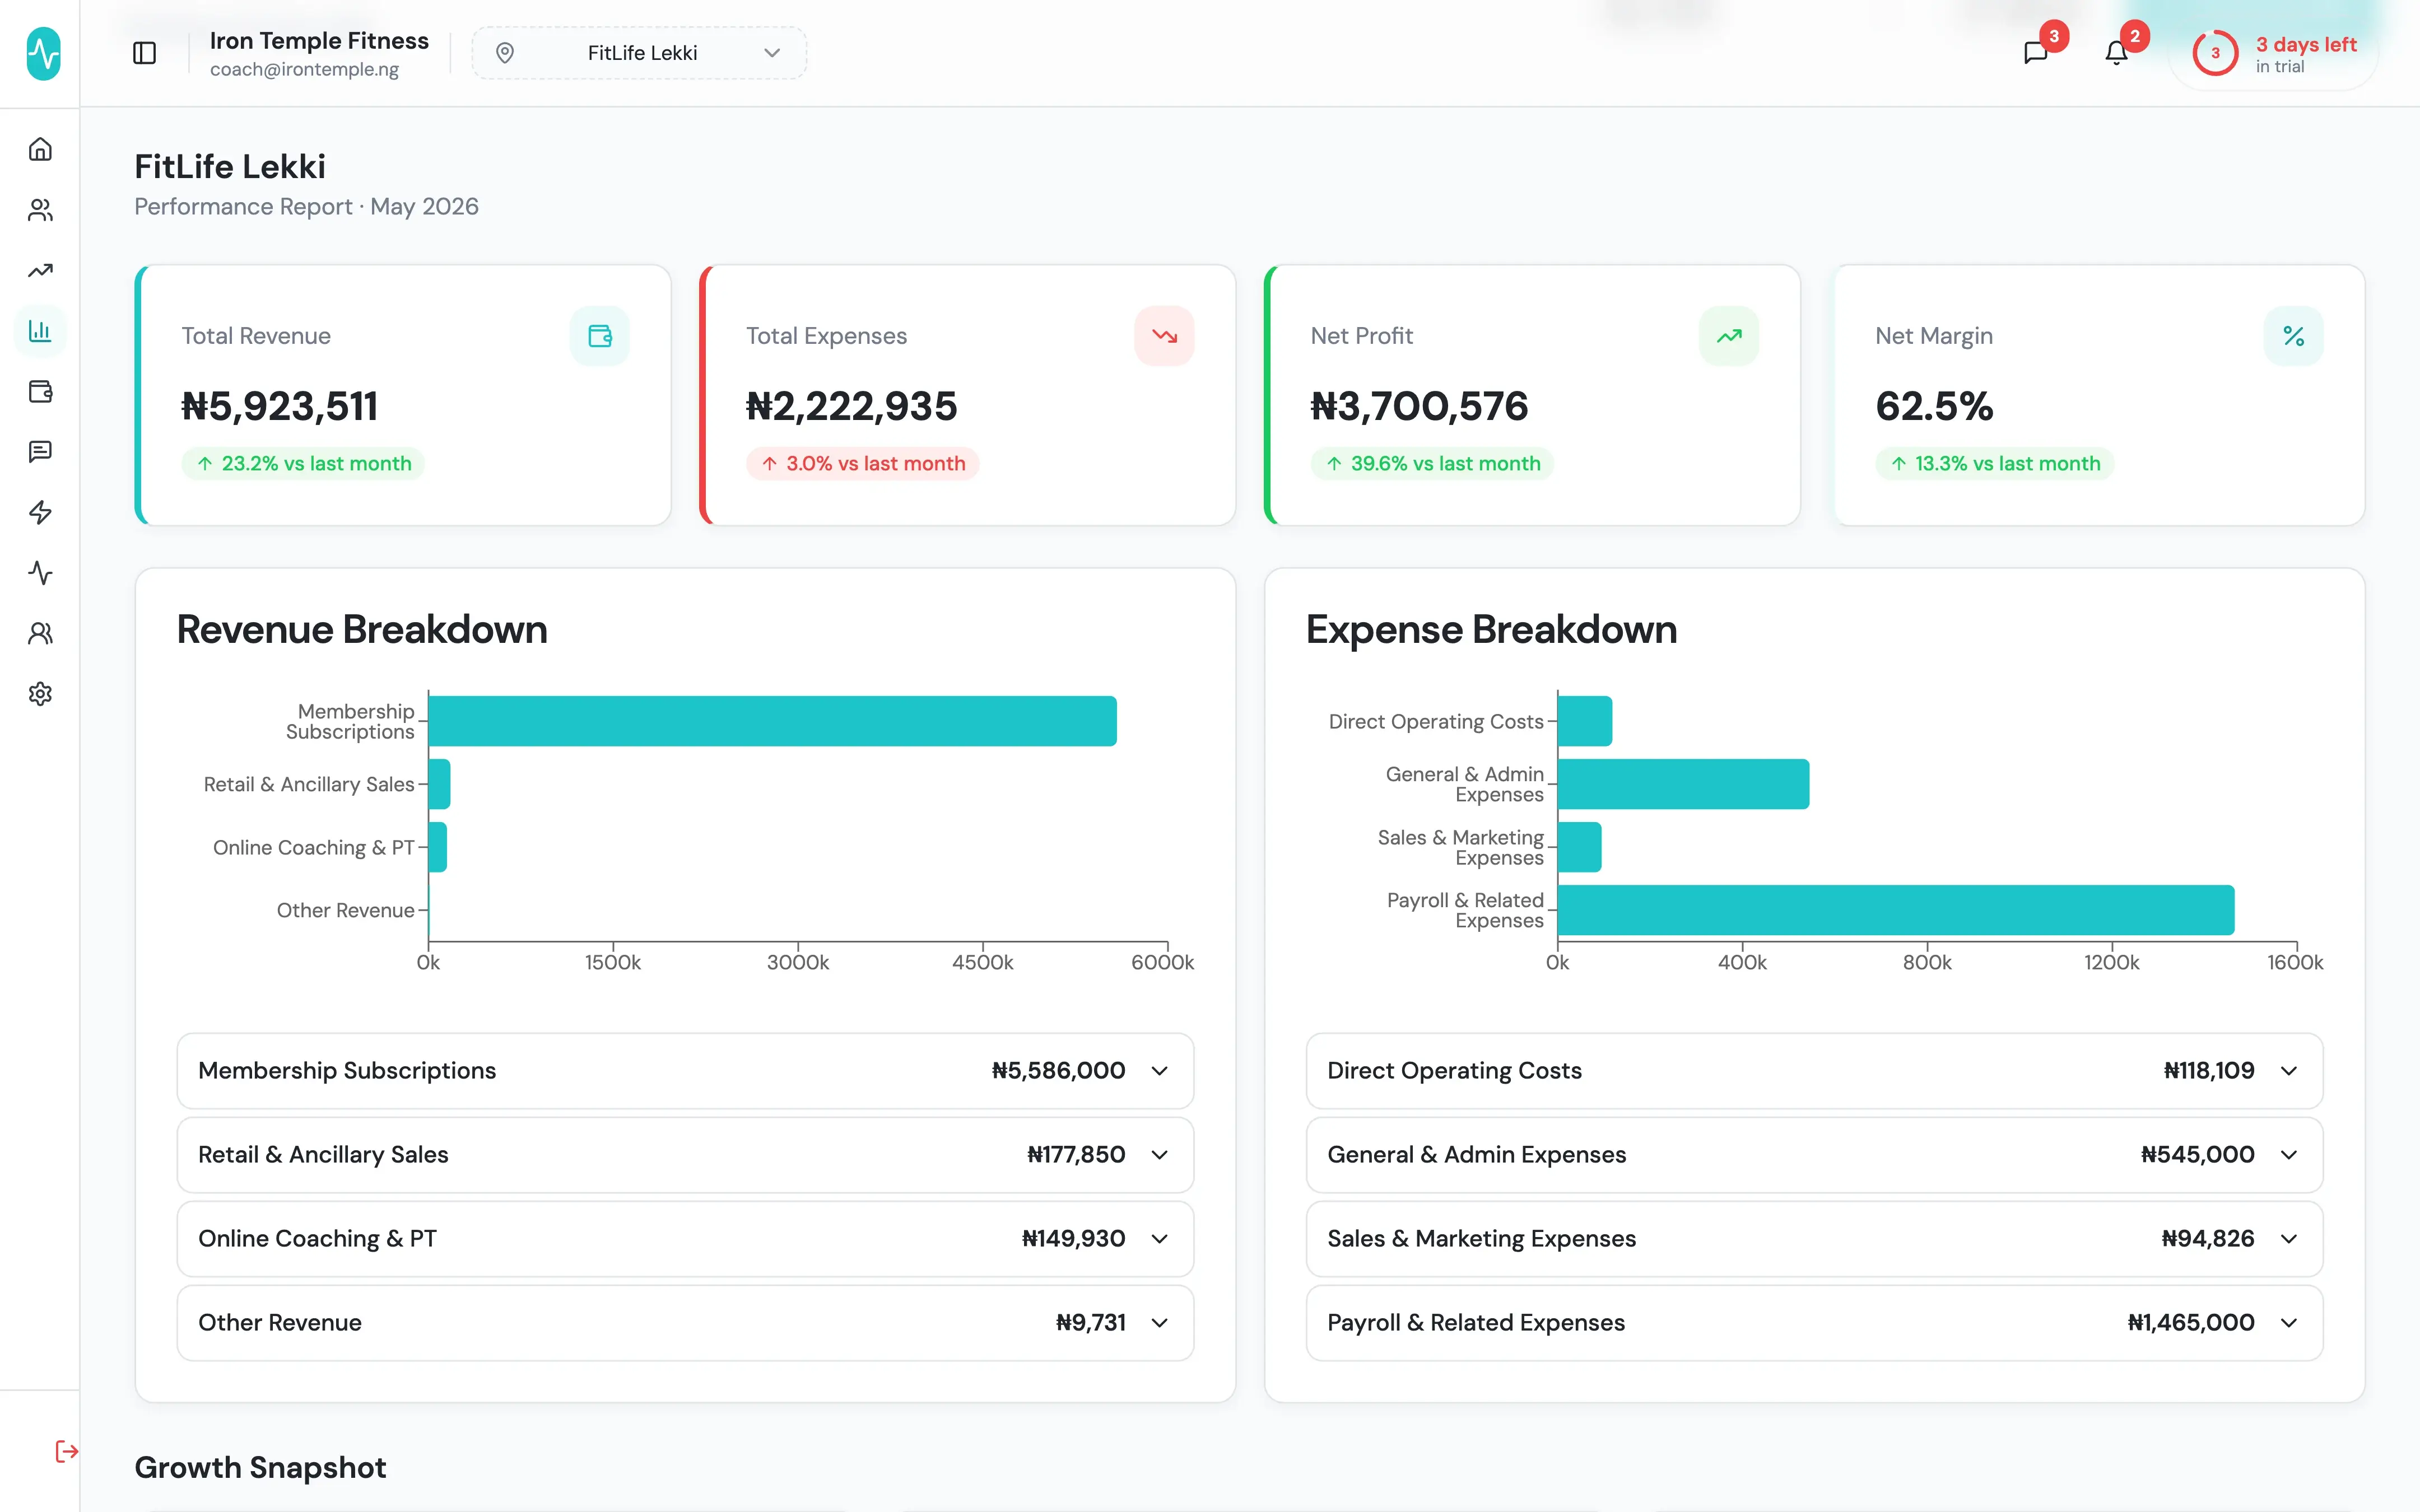Screen dimensions: 2420x1512
Task: Click the Expense Breakdown heading
Action: coord(1491,630)
